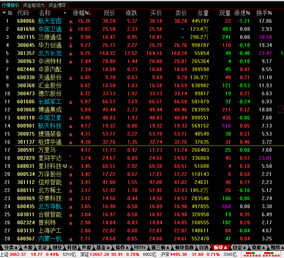The height and width of the screenshot is (258, 284).
Task: Switch to the 资金驱动力 tab
Action: point(34,5)
